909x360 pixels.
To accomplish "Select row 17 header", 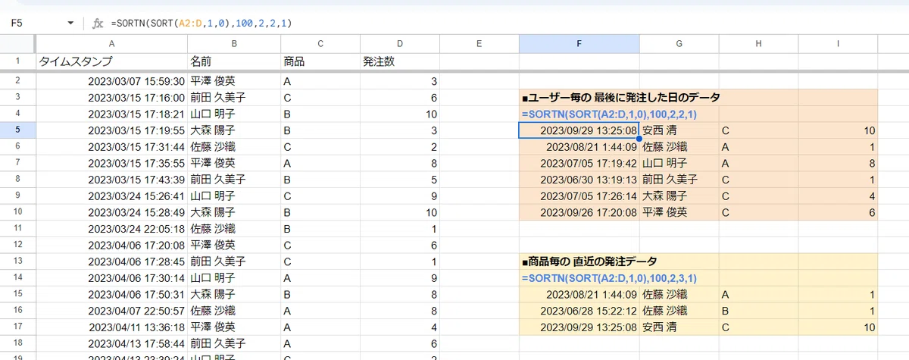I will [17, 327].
